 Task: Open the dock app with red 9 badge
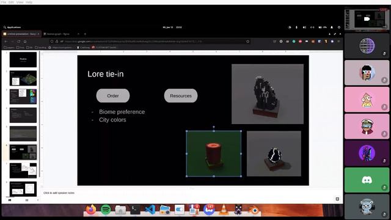194,210
